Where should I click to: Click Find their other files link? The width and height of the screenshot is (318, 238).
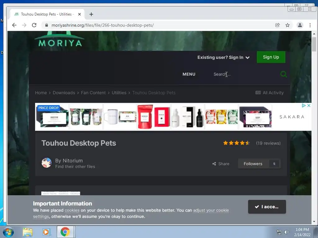coord(75,166)
